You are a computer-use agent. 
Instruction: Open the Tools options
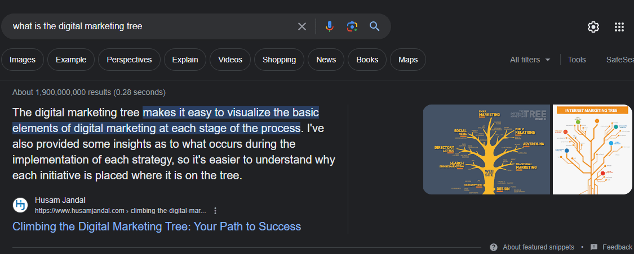(577, 60)
